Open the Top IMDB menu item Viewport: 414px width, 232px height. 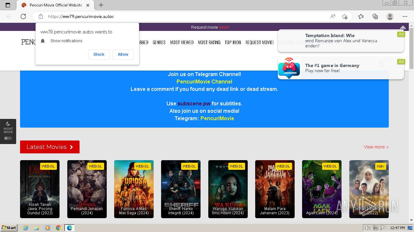233,43
